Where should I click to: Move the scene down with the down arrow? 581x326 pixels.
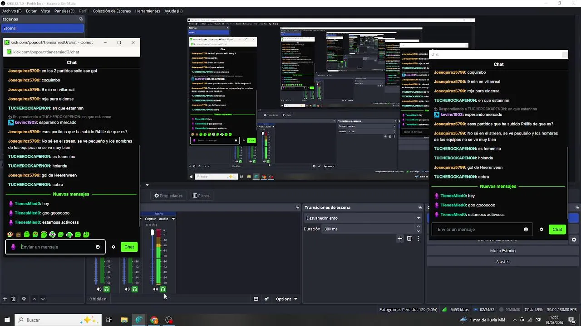coord(43,299)
